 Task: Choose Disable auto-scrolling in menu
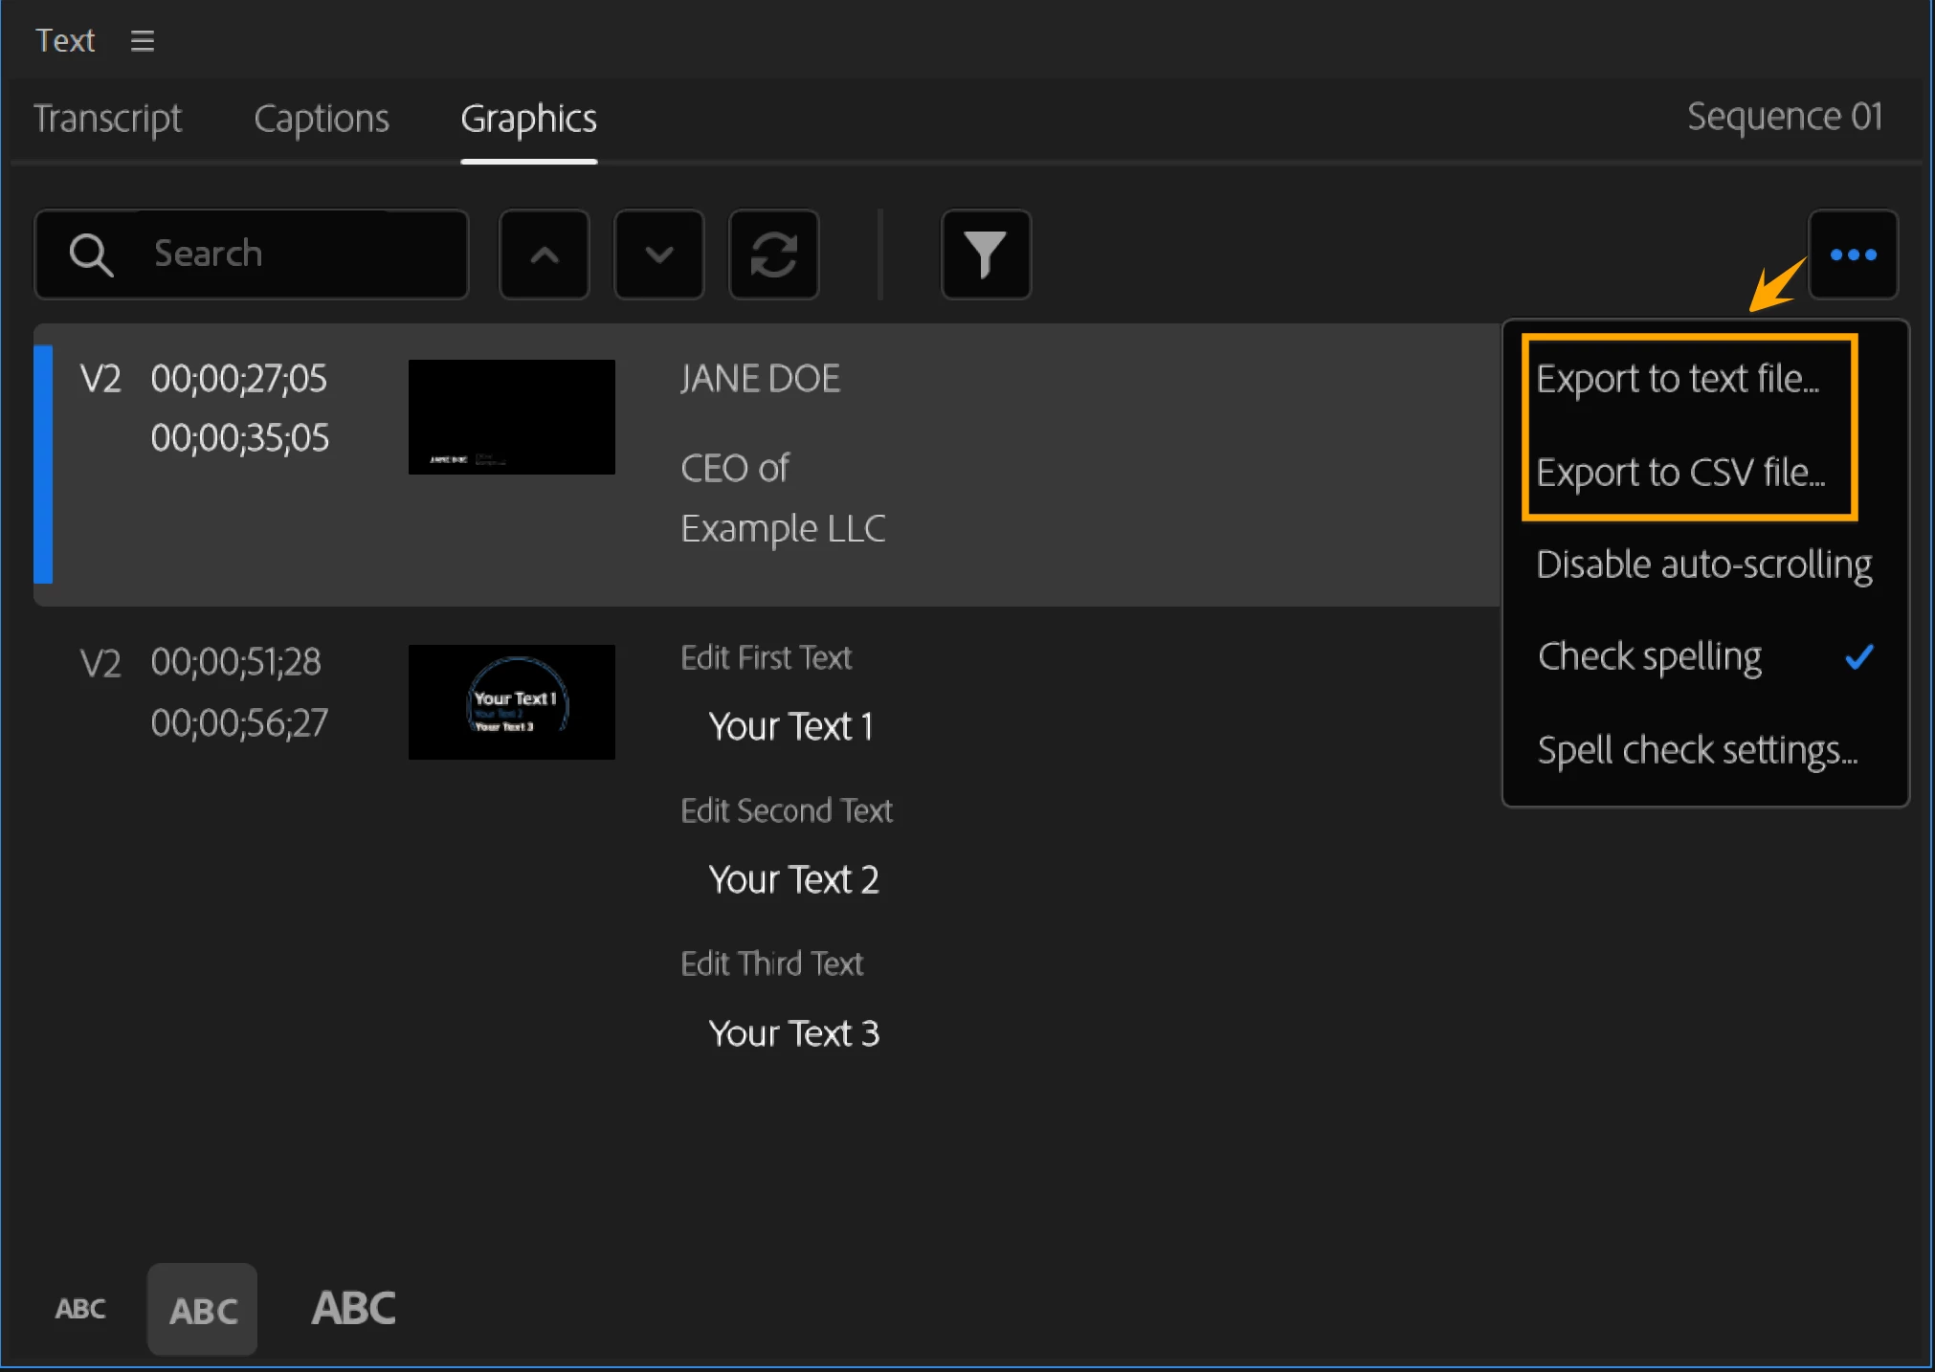1702,564
